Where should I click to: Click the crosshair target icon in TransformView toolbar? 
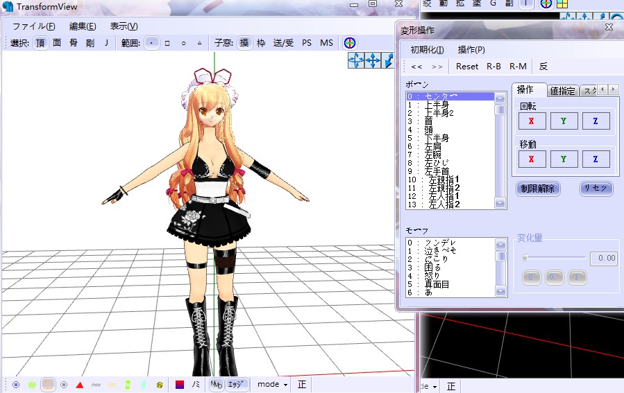pos(350,43)
